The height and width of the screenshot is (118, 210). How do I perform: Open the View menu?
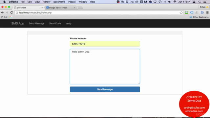pos(37,2)
